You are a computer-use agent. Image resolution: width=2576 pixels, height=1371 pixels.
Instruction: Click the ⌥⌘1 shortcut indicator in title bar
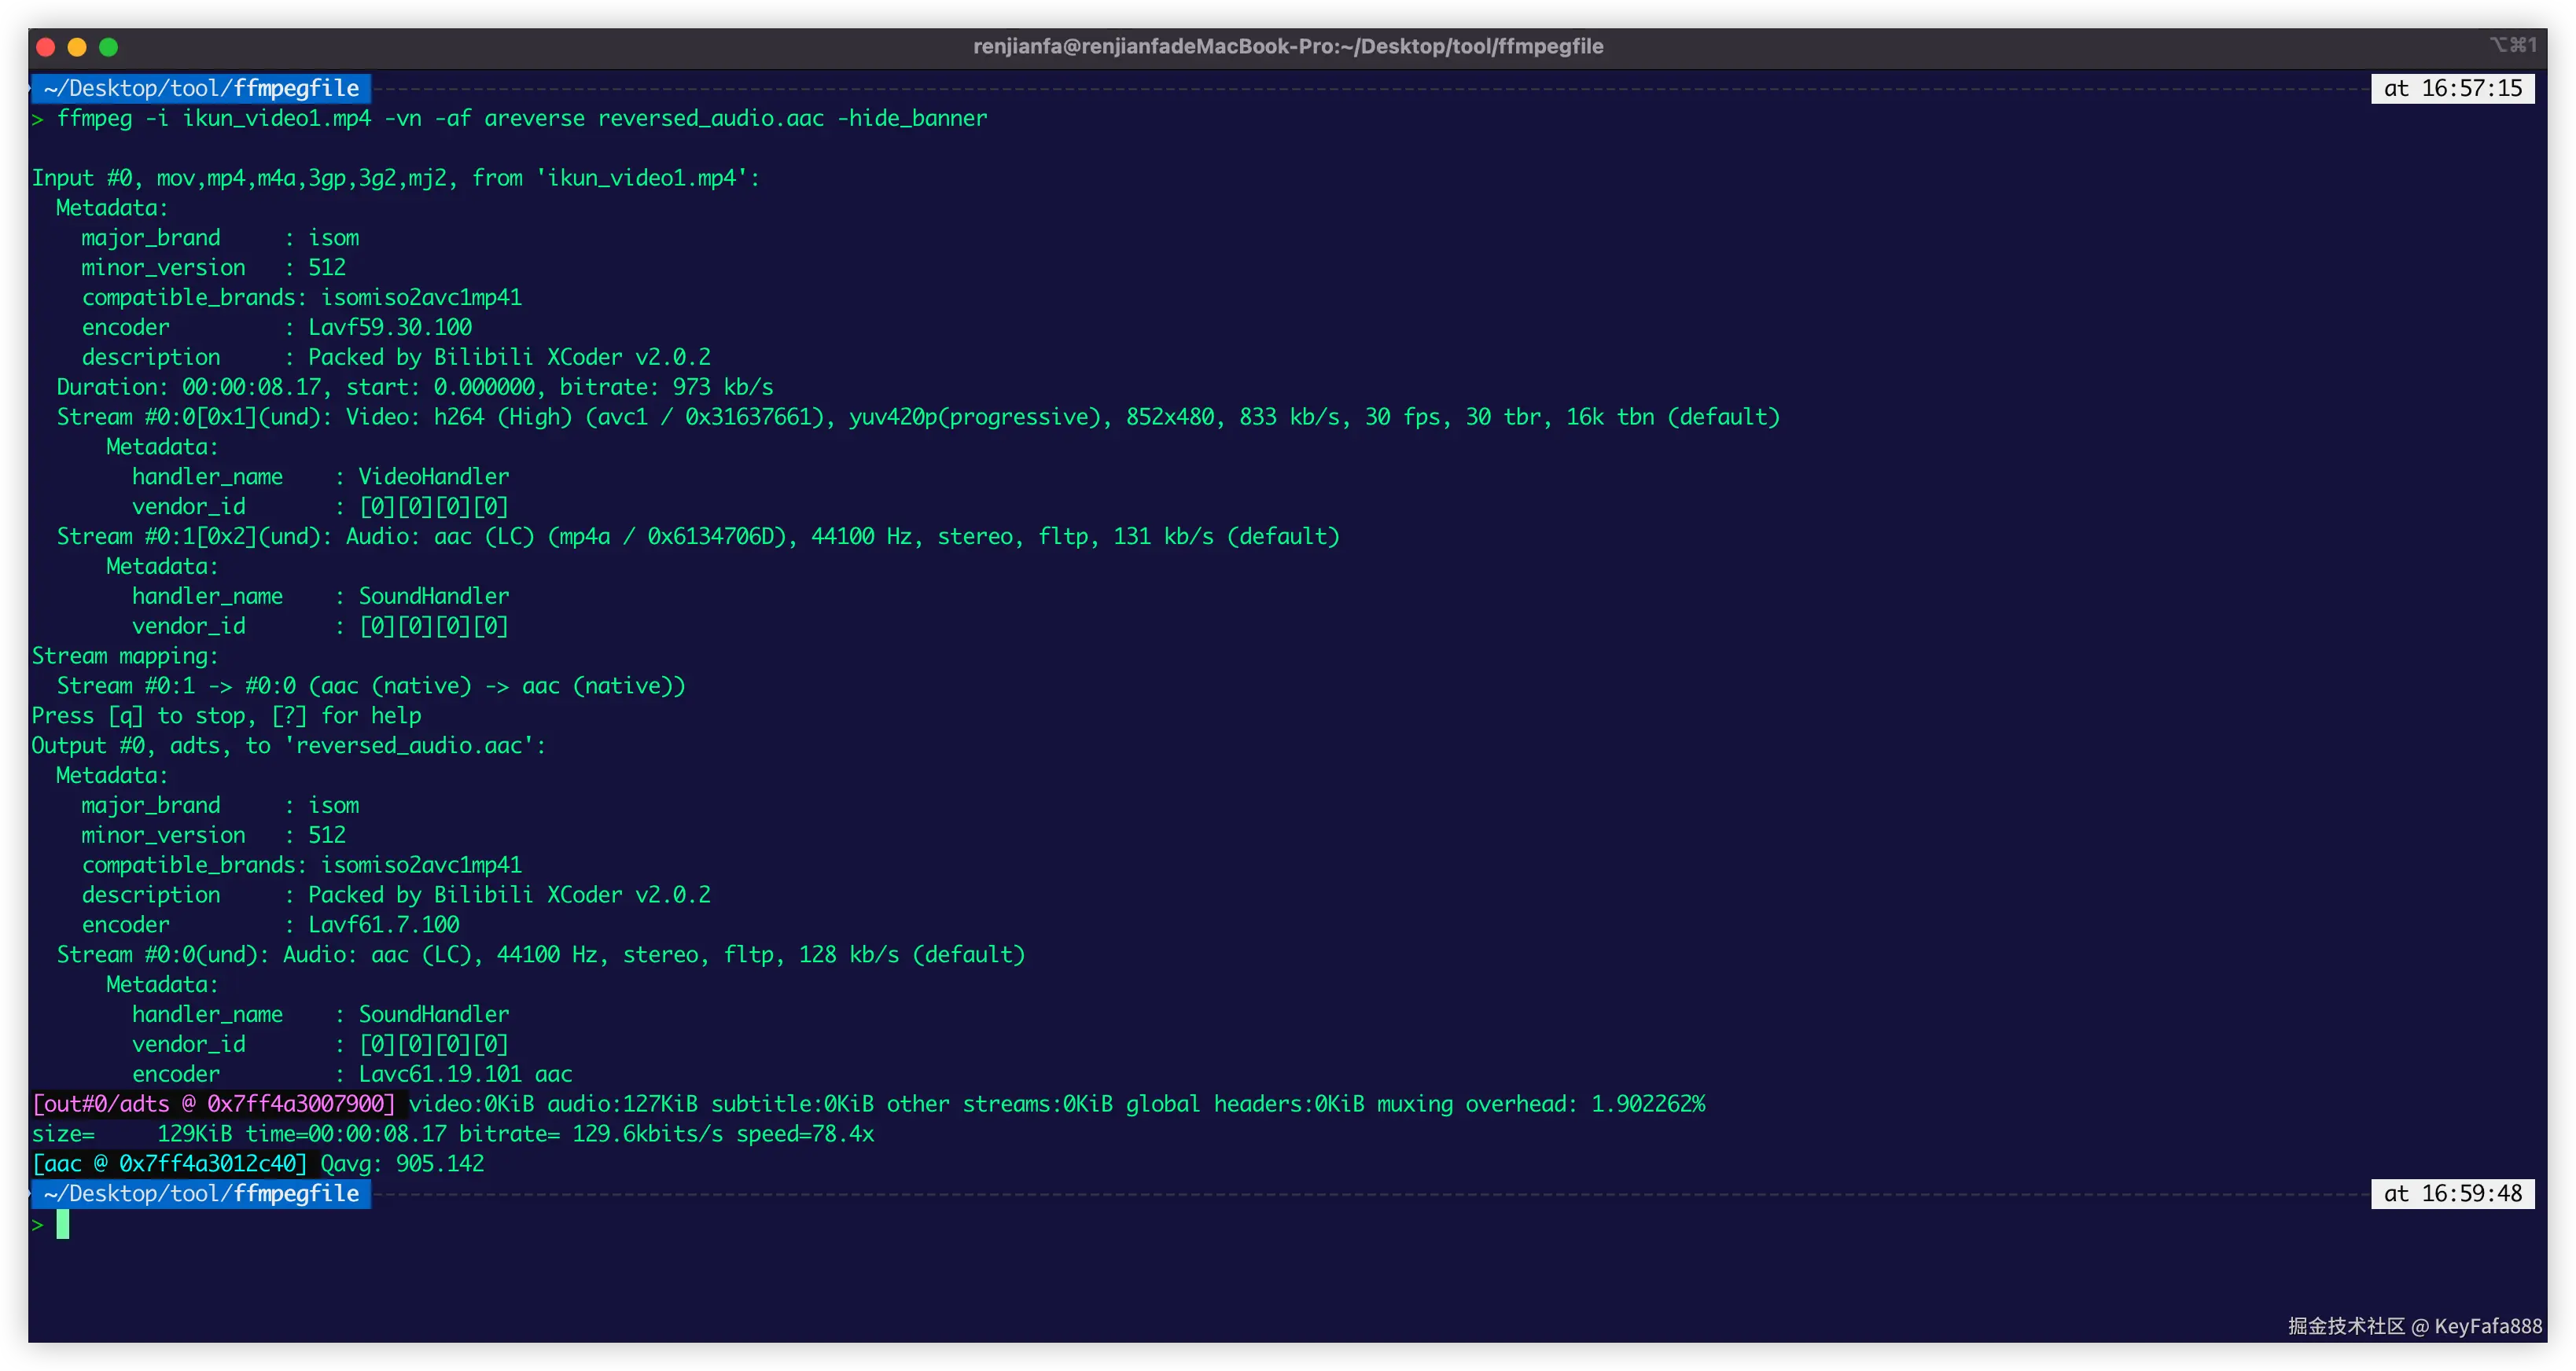(x=2512, y=45)
